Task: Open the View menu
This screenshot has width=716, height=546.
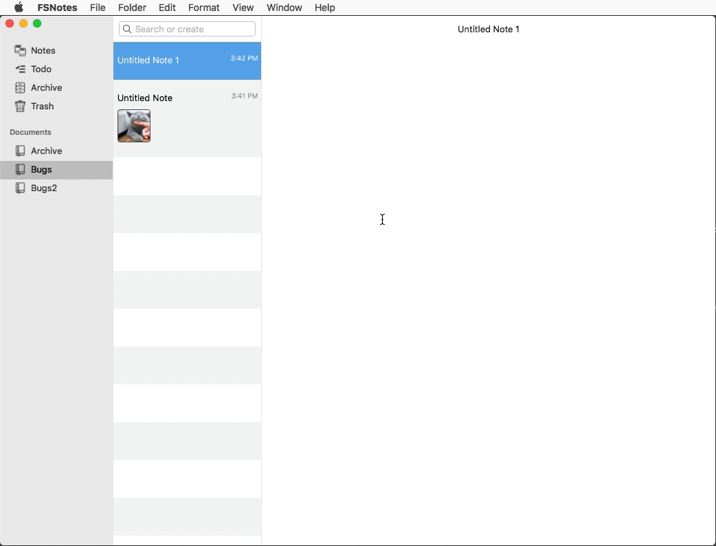Action: click(x=243, y=8)
